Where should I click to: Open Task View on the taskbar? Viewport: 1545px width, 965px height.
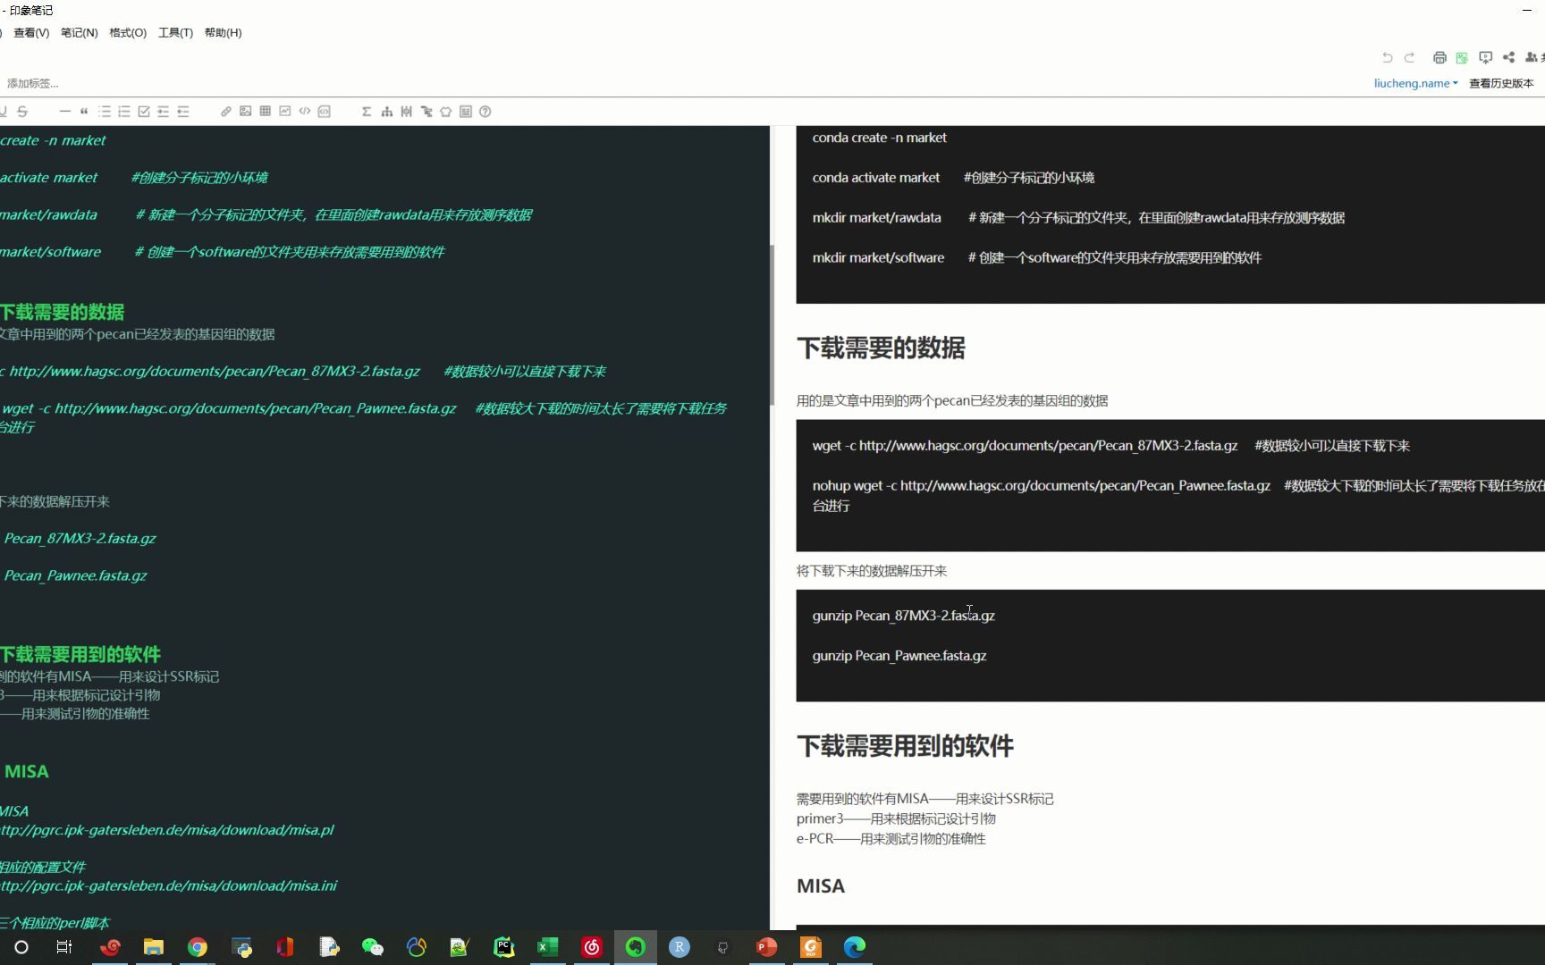click(64, 947)
